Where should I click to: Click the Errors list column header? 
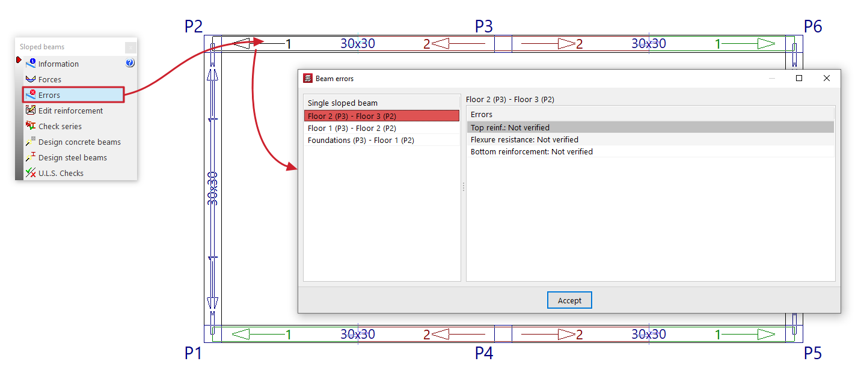[x=651, y=114]
